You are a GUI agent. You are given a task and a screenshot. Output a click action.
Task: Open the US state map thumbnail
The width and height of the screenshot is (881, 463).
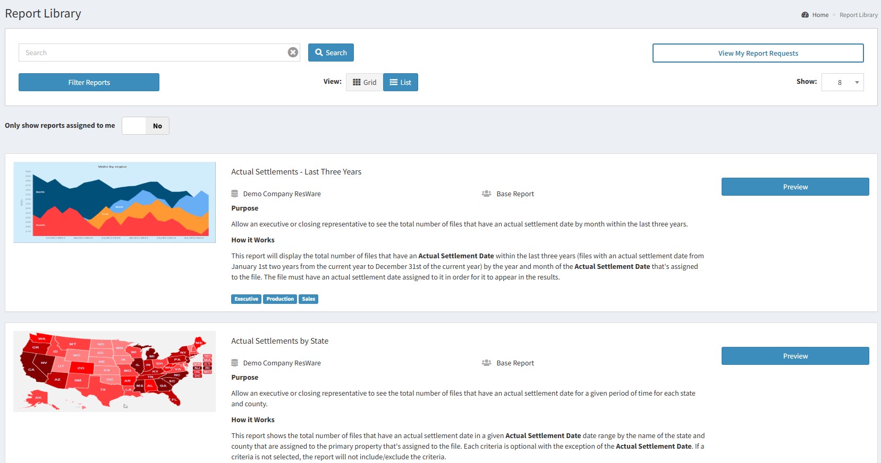114,371
